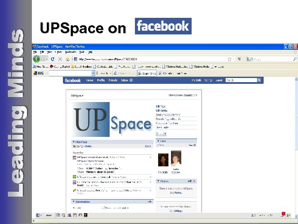298x224 pixels.
Task: Open the Tools menu in Firefox
Action: click(82, 52)
